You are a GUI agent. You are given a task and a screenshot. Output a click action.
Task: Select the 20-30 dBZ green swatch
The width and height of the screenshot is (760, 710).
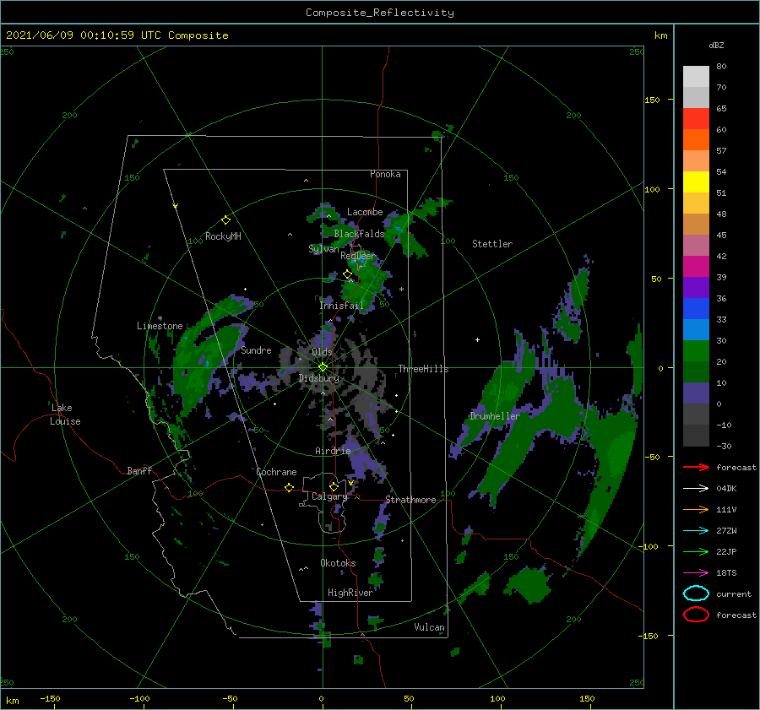696,351
